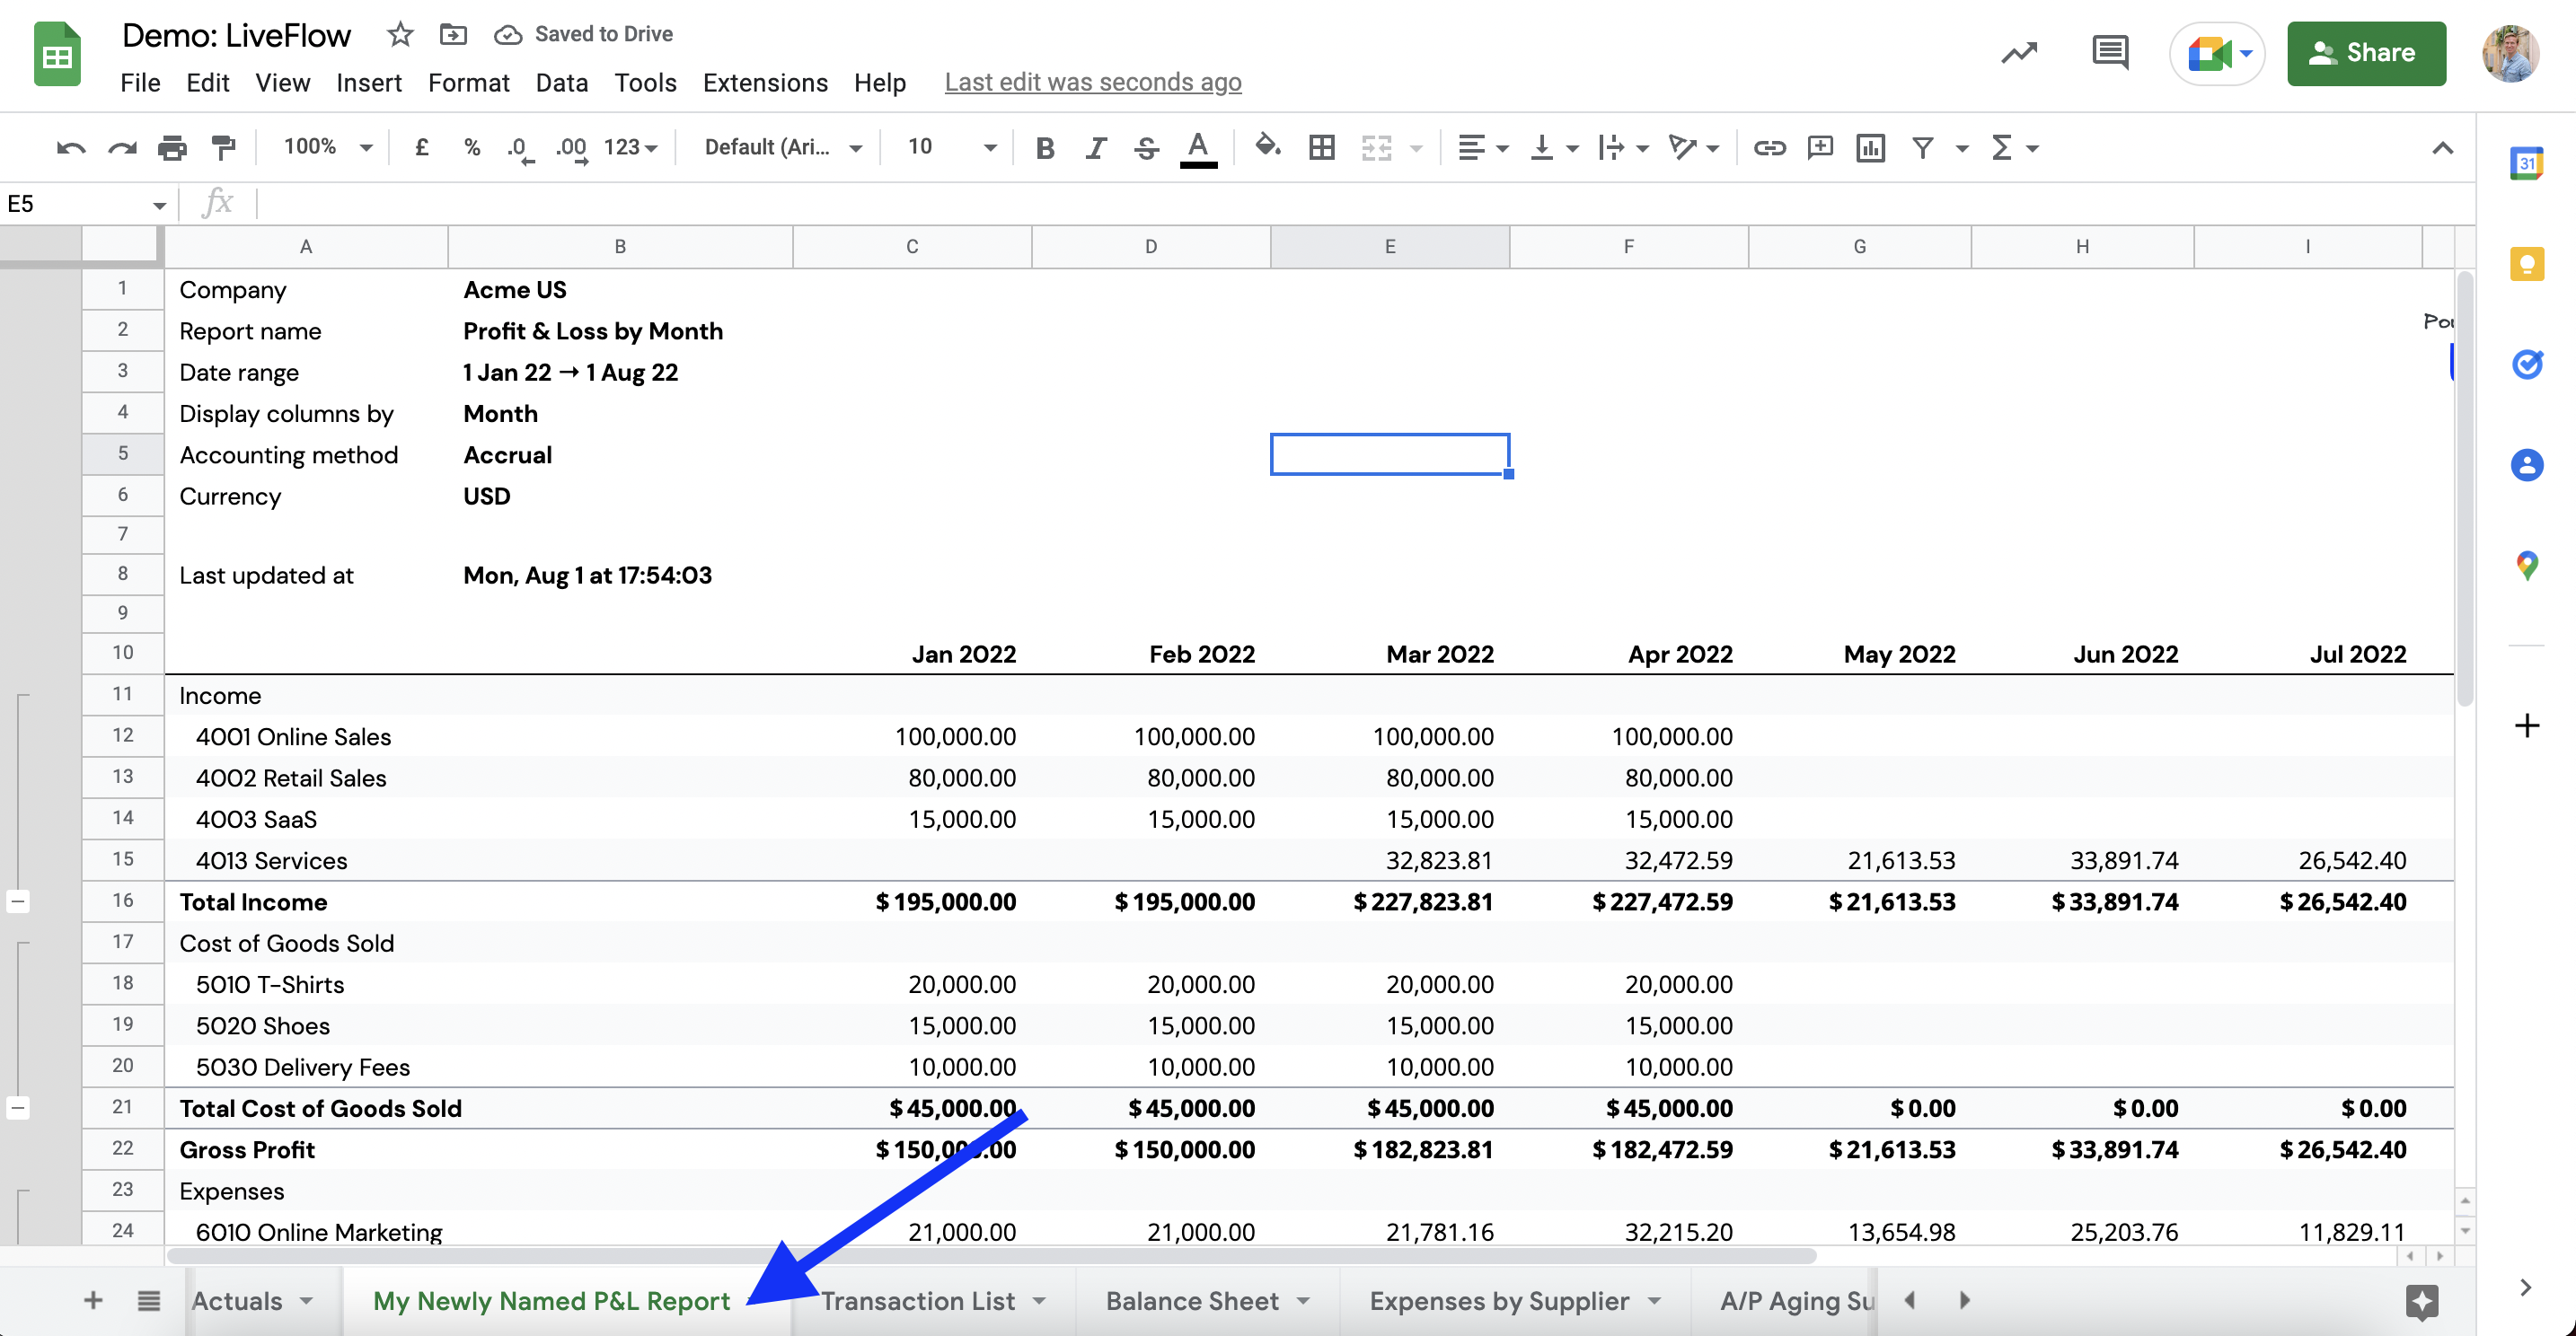The image size is (2576, 1336).
Task: Open the vertical align dropdown
Action: point(1554,148)
